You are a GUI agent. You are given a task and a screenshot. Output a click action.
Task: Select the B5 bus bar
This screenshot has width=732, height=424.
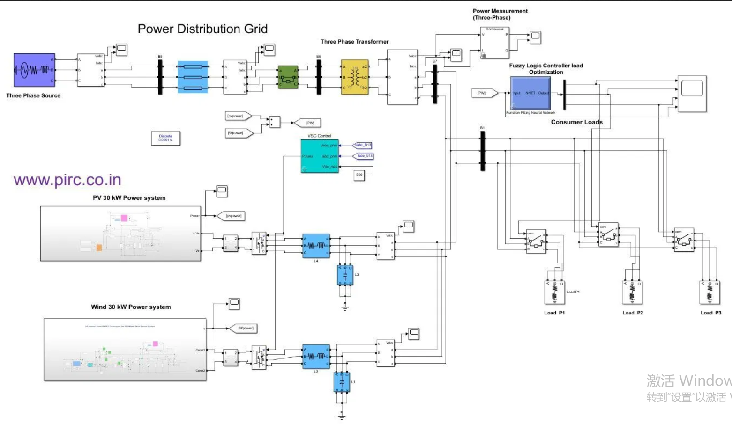(160, 76)
